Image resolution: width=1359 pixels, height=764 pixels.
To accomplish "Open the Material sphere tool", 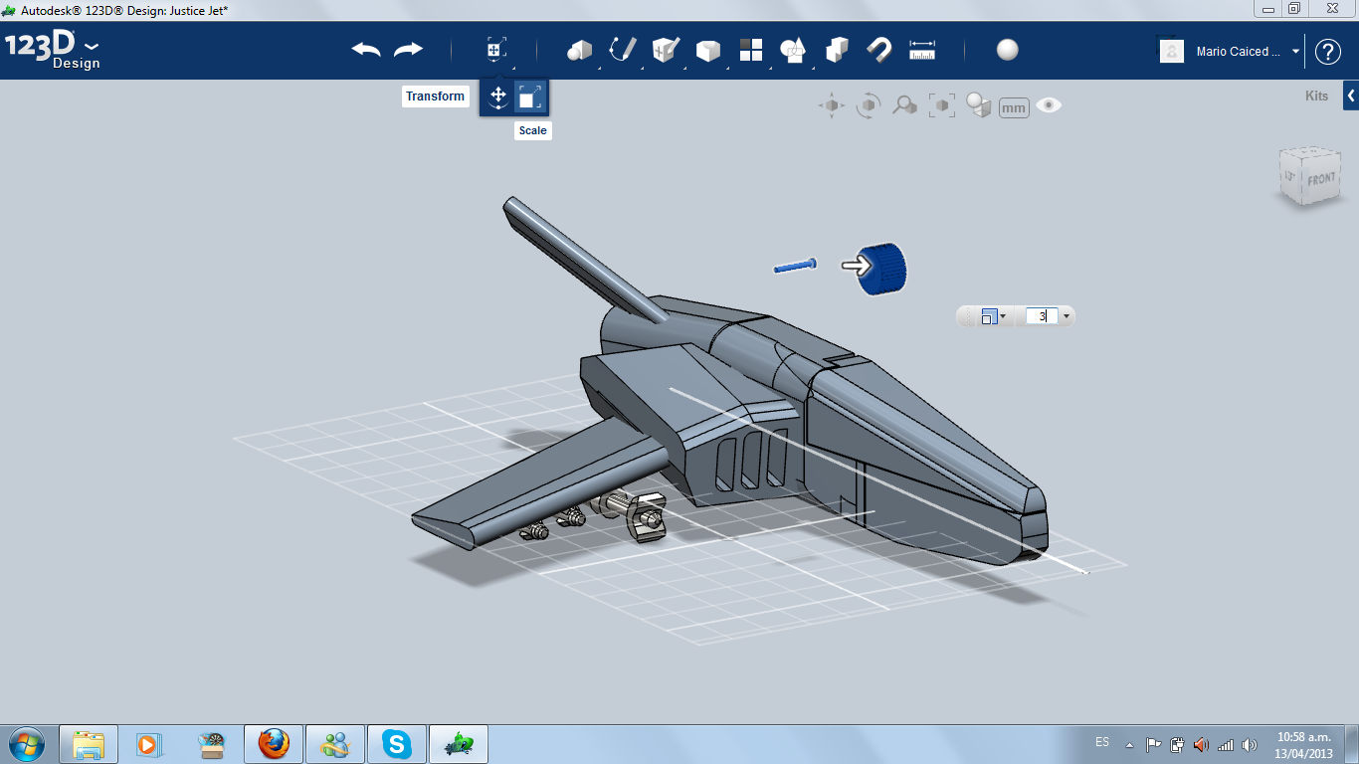I will pos(1008,50).
